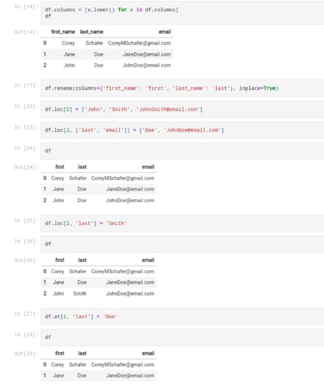Click the In [17] prompt label
The width and height of the screenshot is (324, 384).
(x=26, y=85)
